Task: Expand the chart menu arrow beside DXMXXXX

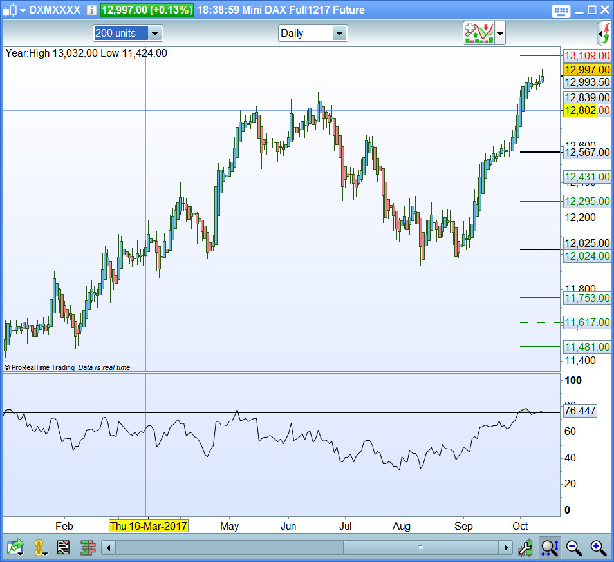Action: click(x=23, y=10)
